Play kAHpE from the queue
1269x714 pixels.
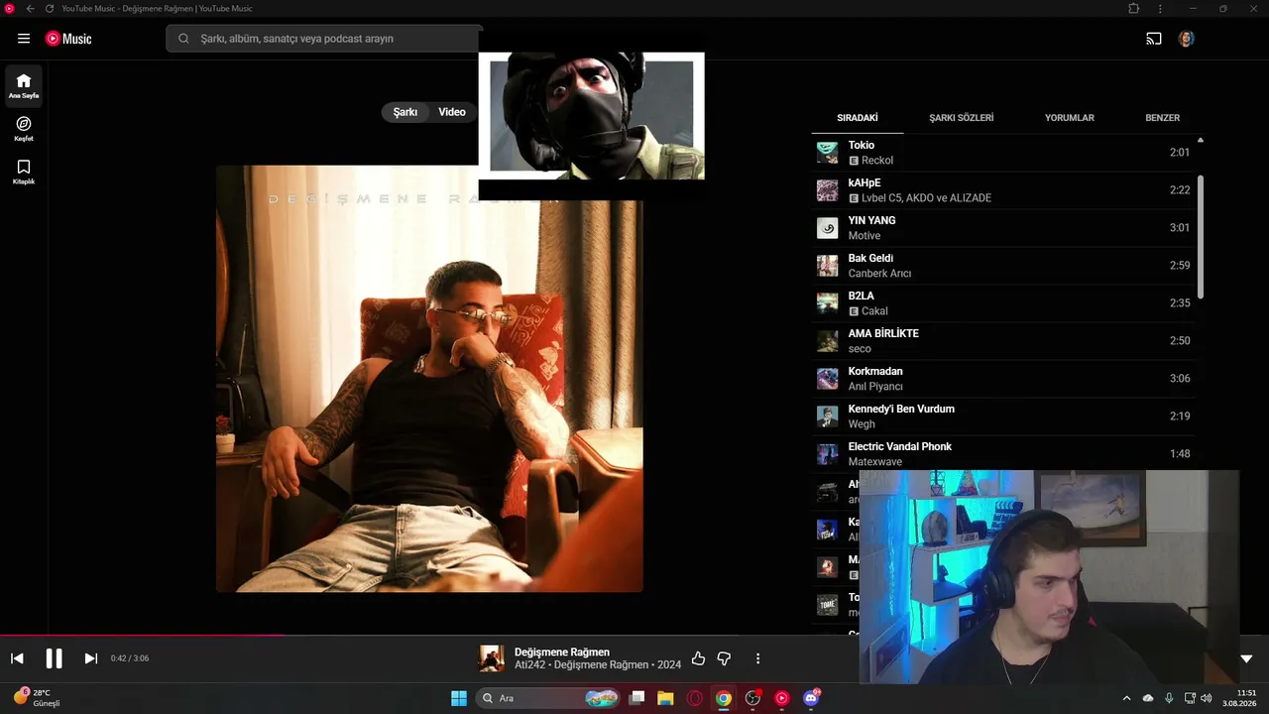[x=1002, y=190]
